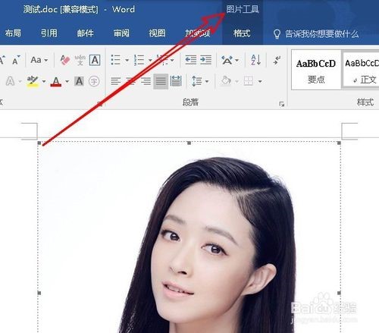Expand the borders dropdown arrow
The height and width of the screenshot is (333, 379).
[260, 81]
